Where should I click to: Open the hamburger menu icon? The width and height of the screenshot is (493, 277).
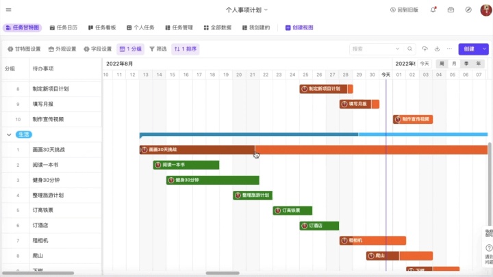point(8,10)
